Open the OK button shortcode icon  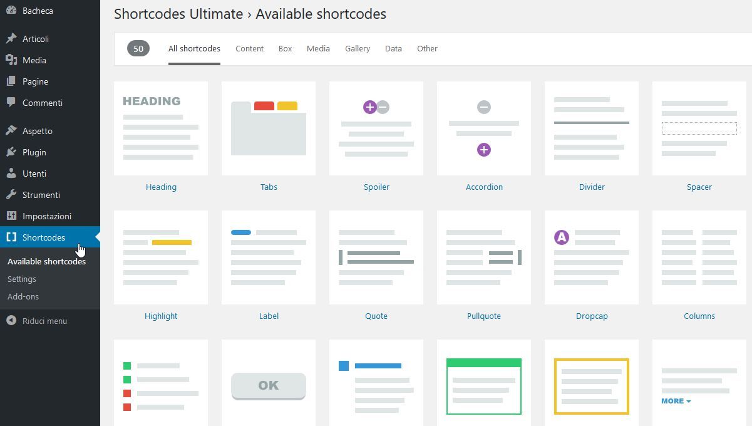click(x=269, y=385)
